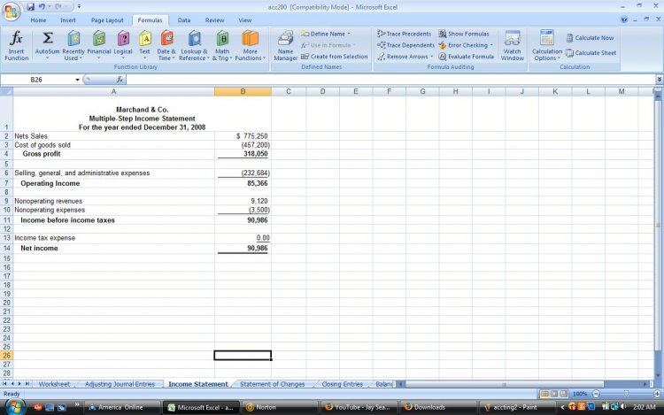Viewport: 664px width, 415px height.
Task: Click the Office Button logo
Action: (12, 10)
